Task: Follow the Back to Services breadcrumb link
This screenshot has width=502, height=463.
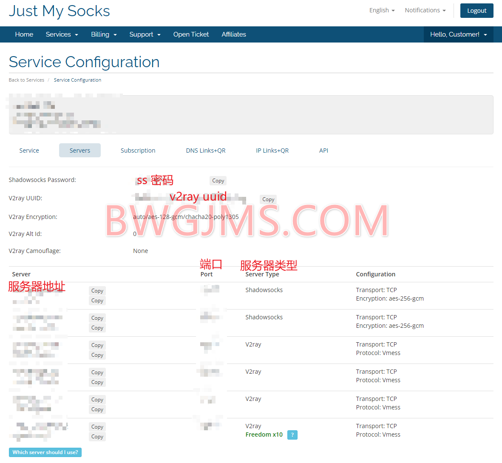Action: 26,80
